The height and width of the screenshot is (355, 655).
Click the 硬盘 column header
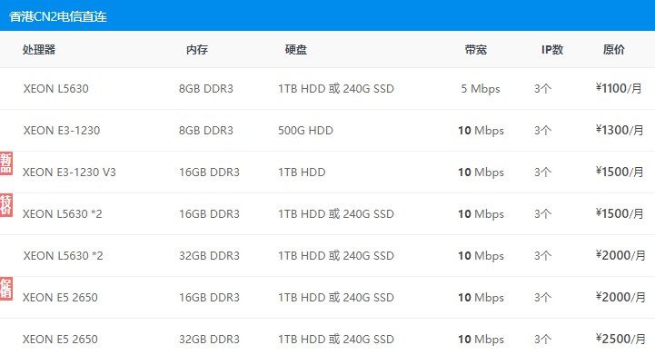tap(296, 50)
